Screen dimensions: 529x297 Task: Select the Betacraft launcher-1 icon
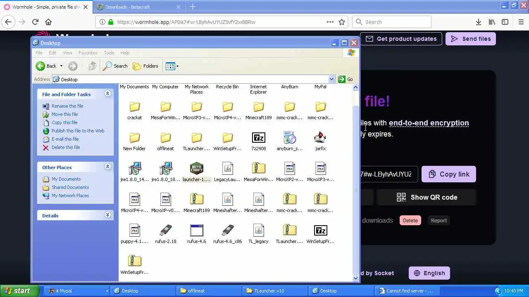pos(196,169)
